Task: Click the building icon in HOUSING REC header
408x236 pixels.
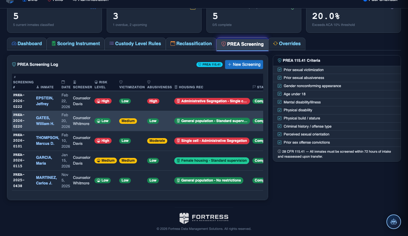Action: click(176, 87)
